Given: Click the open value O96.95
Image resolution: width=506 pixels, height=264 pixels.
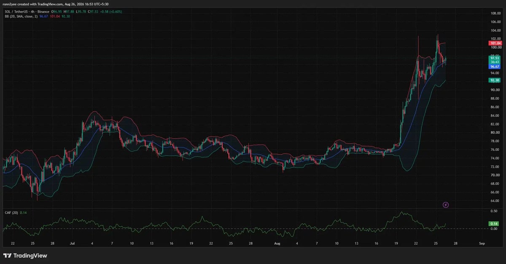Looking at the screenshot, I should tap(57, 12).
